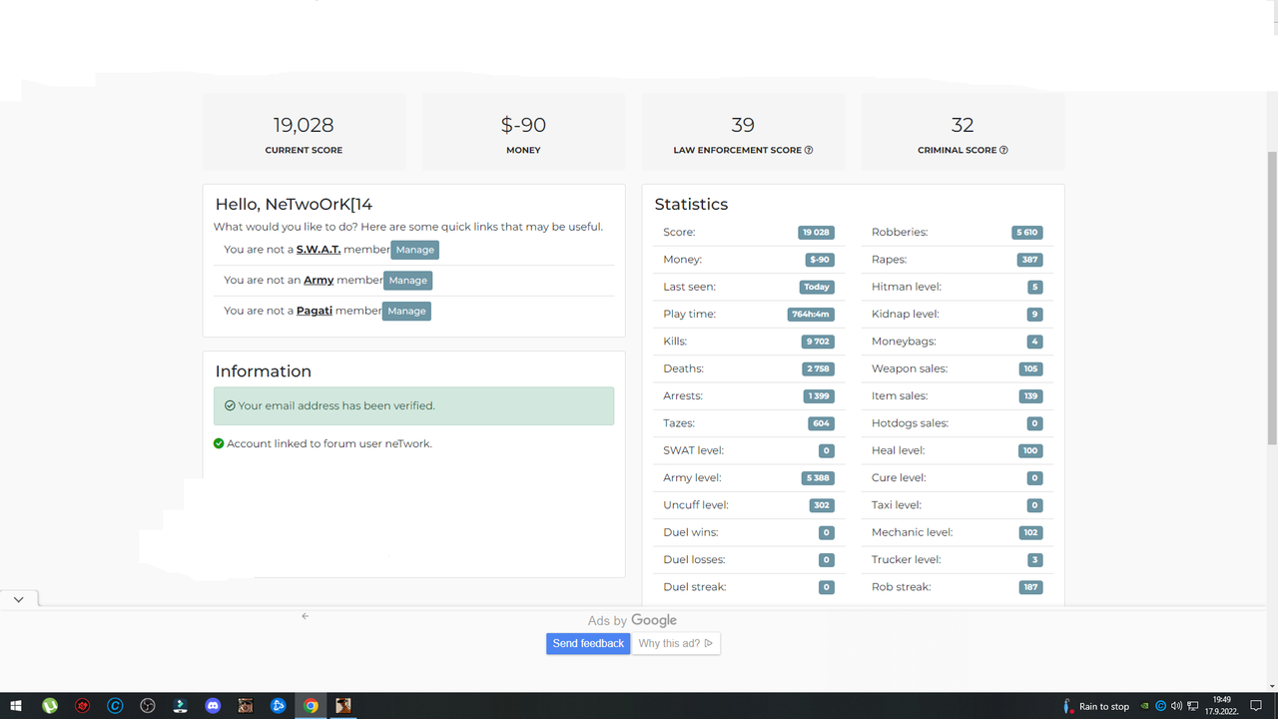
Task: Open uTorrent from the taskbar
Action: tap(49, 706)
